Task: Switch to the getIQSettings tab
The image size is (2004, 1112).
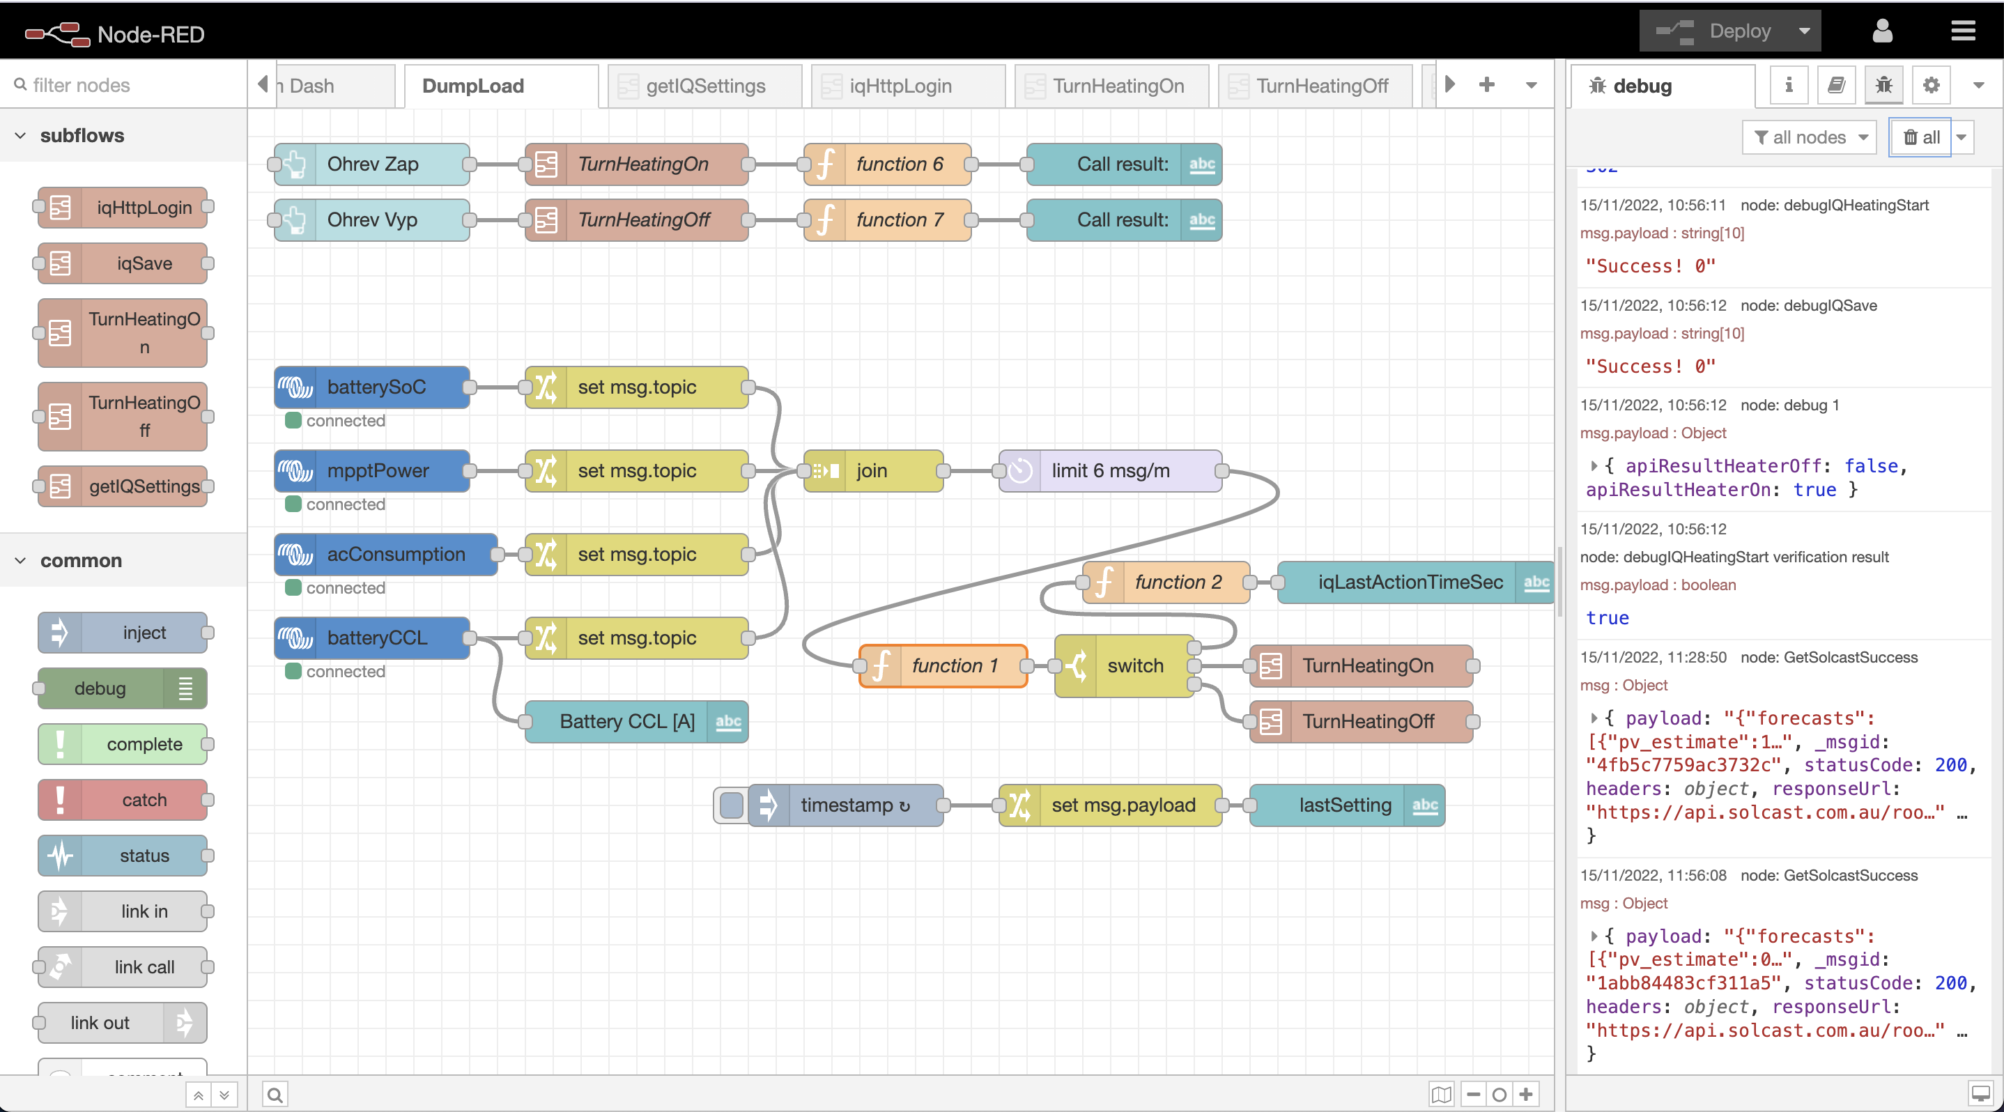Action: (704, 86)
